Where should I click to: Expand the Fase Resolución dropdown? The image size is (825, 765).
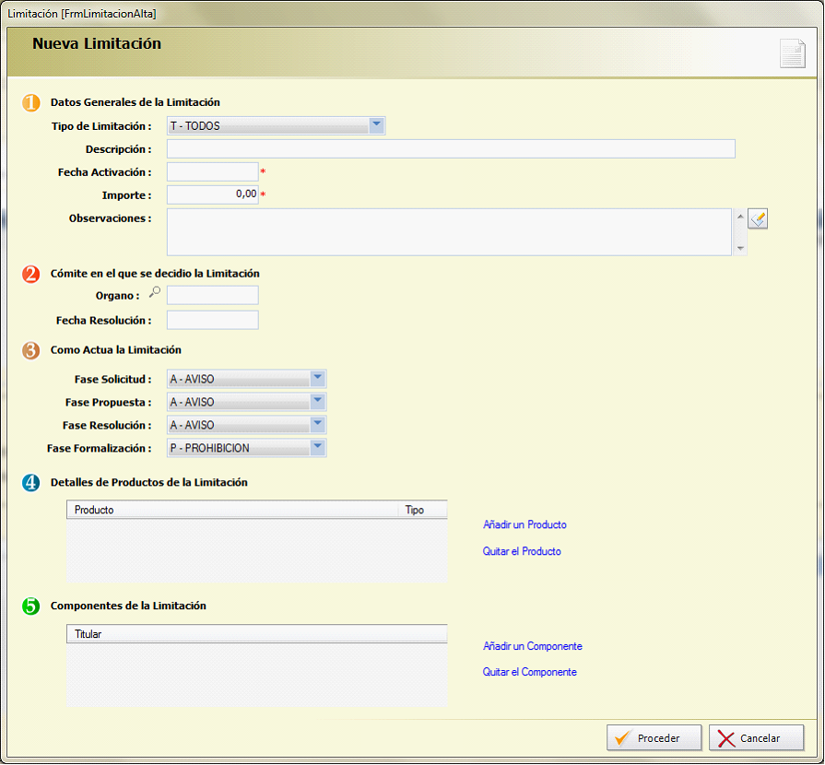point(317,425)
